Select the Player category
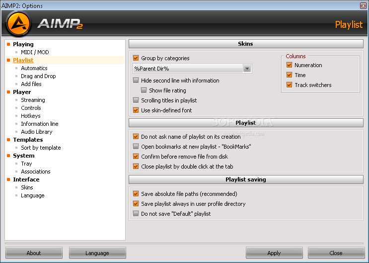 (x=22, y=92)
